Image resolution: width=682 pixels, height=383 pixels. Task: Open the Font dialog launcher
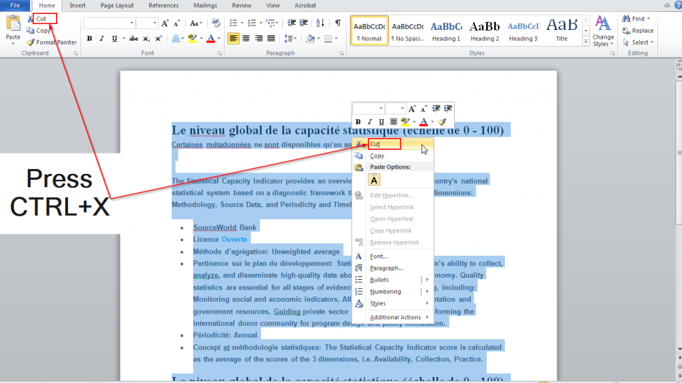(220, 53)
